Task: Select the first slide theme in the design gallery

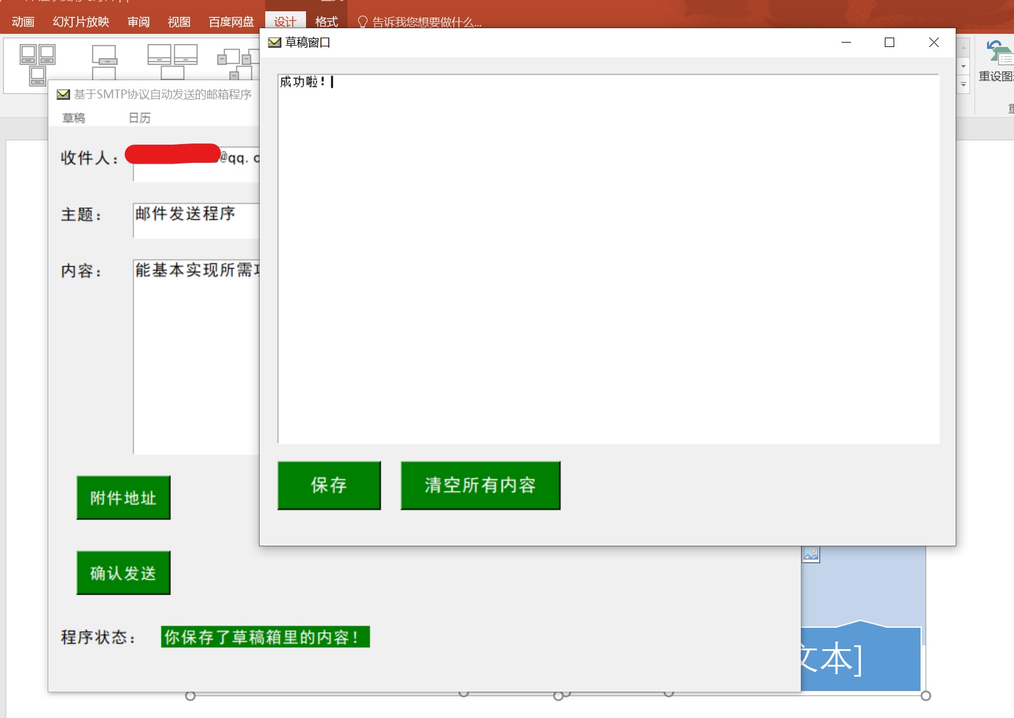Action: (x=38, y=65)
